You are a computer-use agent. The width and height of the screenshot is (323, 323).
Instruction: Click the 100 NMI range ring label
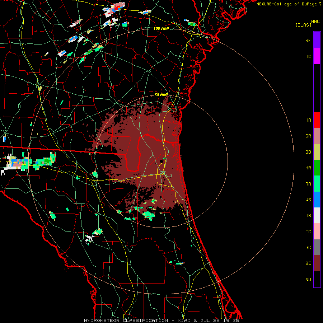(161, 28)
